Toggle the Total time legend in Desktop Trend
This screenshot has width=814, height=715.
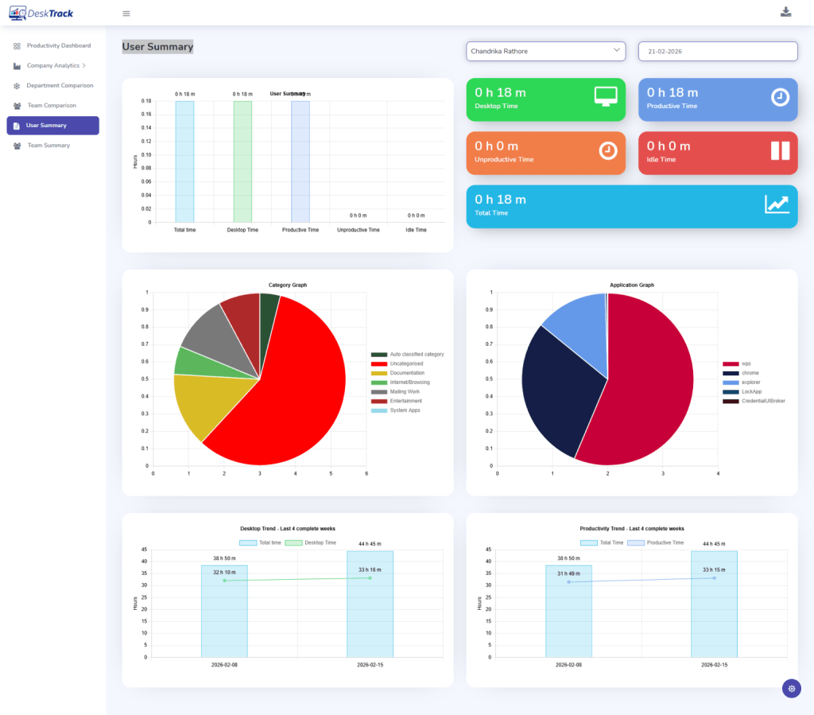[248, 542]
